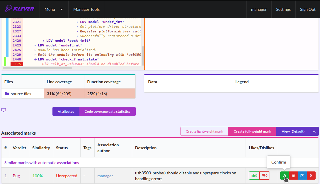Open Manager Tools menu
This screenshot has height=184, width=320.
point(86,9)
